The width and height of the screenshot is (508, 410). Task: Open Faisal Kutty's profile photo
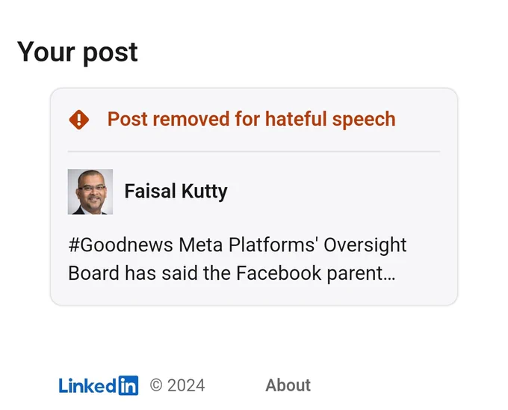[x=90, y=192]
